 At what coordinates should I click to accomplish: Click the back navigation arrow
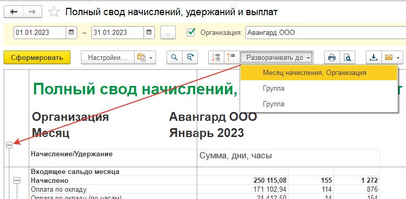pyautogui.click(x=14, y=12)
